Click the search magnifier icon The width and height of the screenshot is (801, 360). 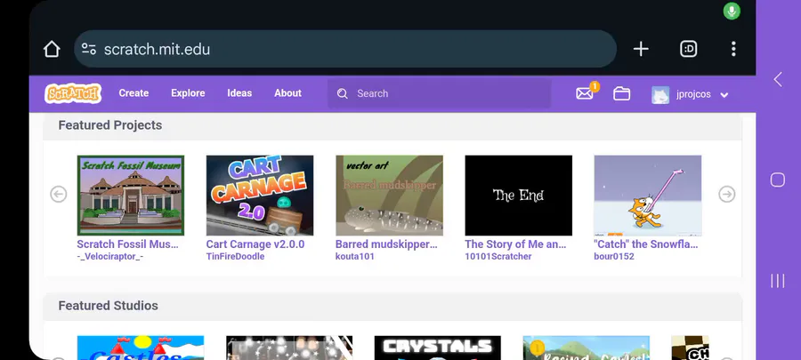[343, 94]
